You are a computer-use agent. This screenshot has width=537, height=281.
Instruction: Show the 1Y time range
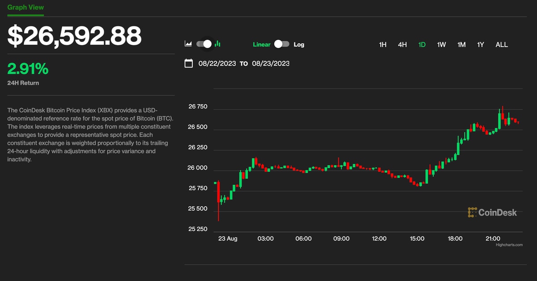point(481,44)
